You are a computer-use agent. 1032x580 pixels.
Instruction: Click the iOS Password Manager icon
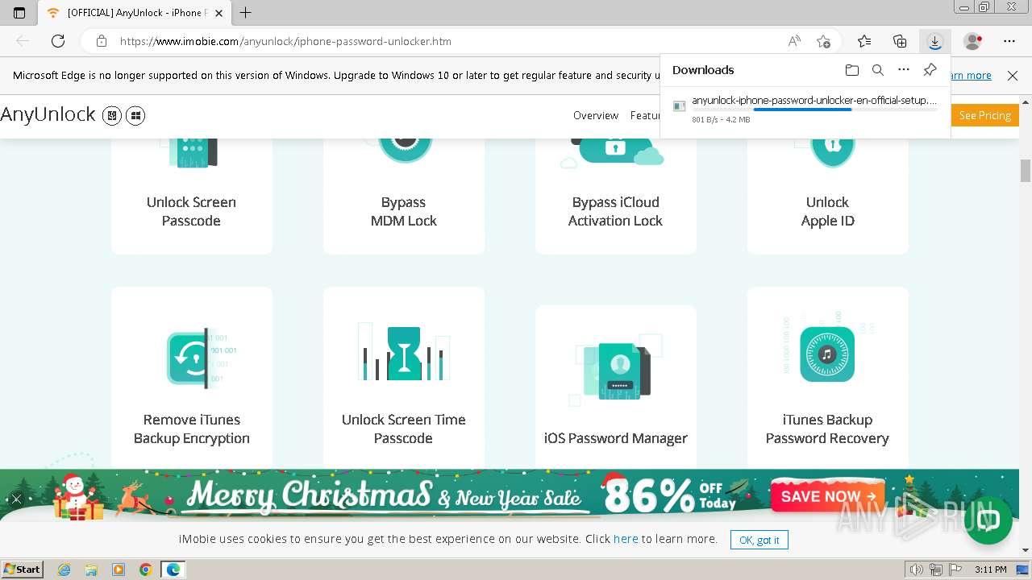pyautogui.click(x=614, y=370)
